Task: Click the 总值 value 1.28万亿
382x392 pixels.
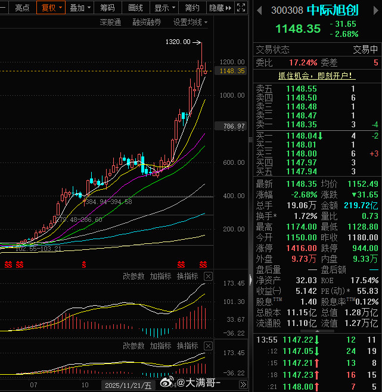Action: [x=361, y=312]
